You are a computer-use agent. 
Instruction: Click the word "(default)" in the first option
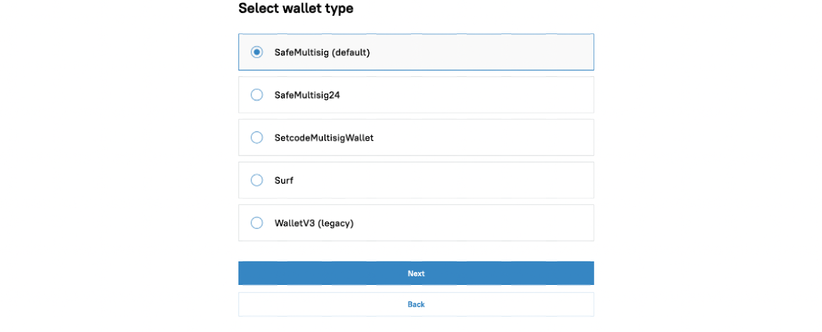[x=351, y=53]
